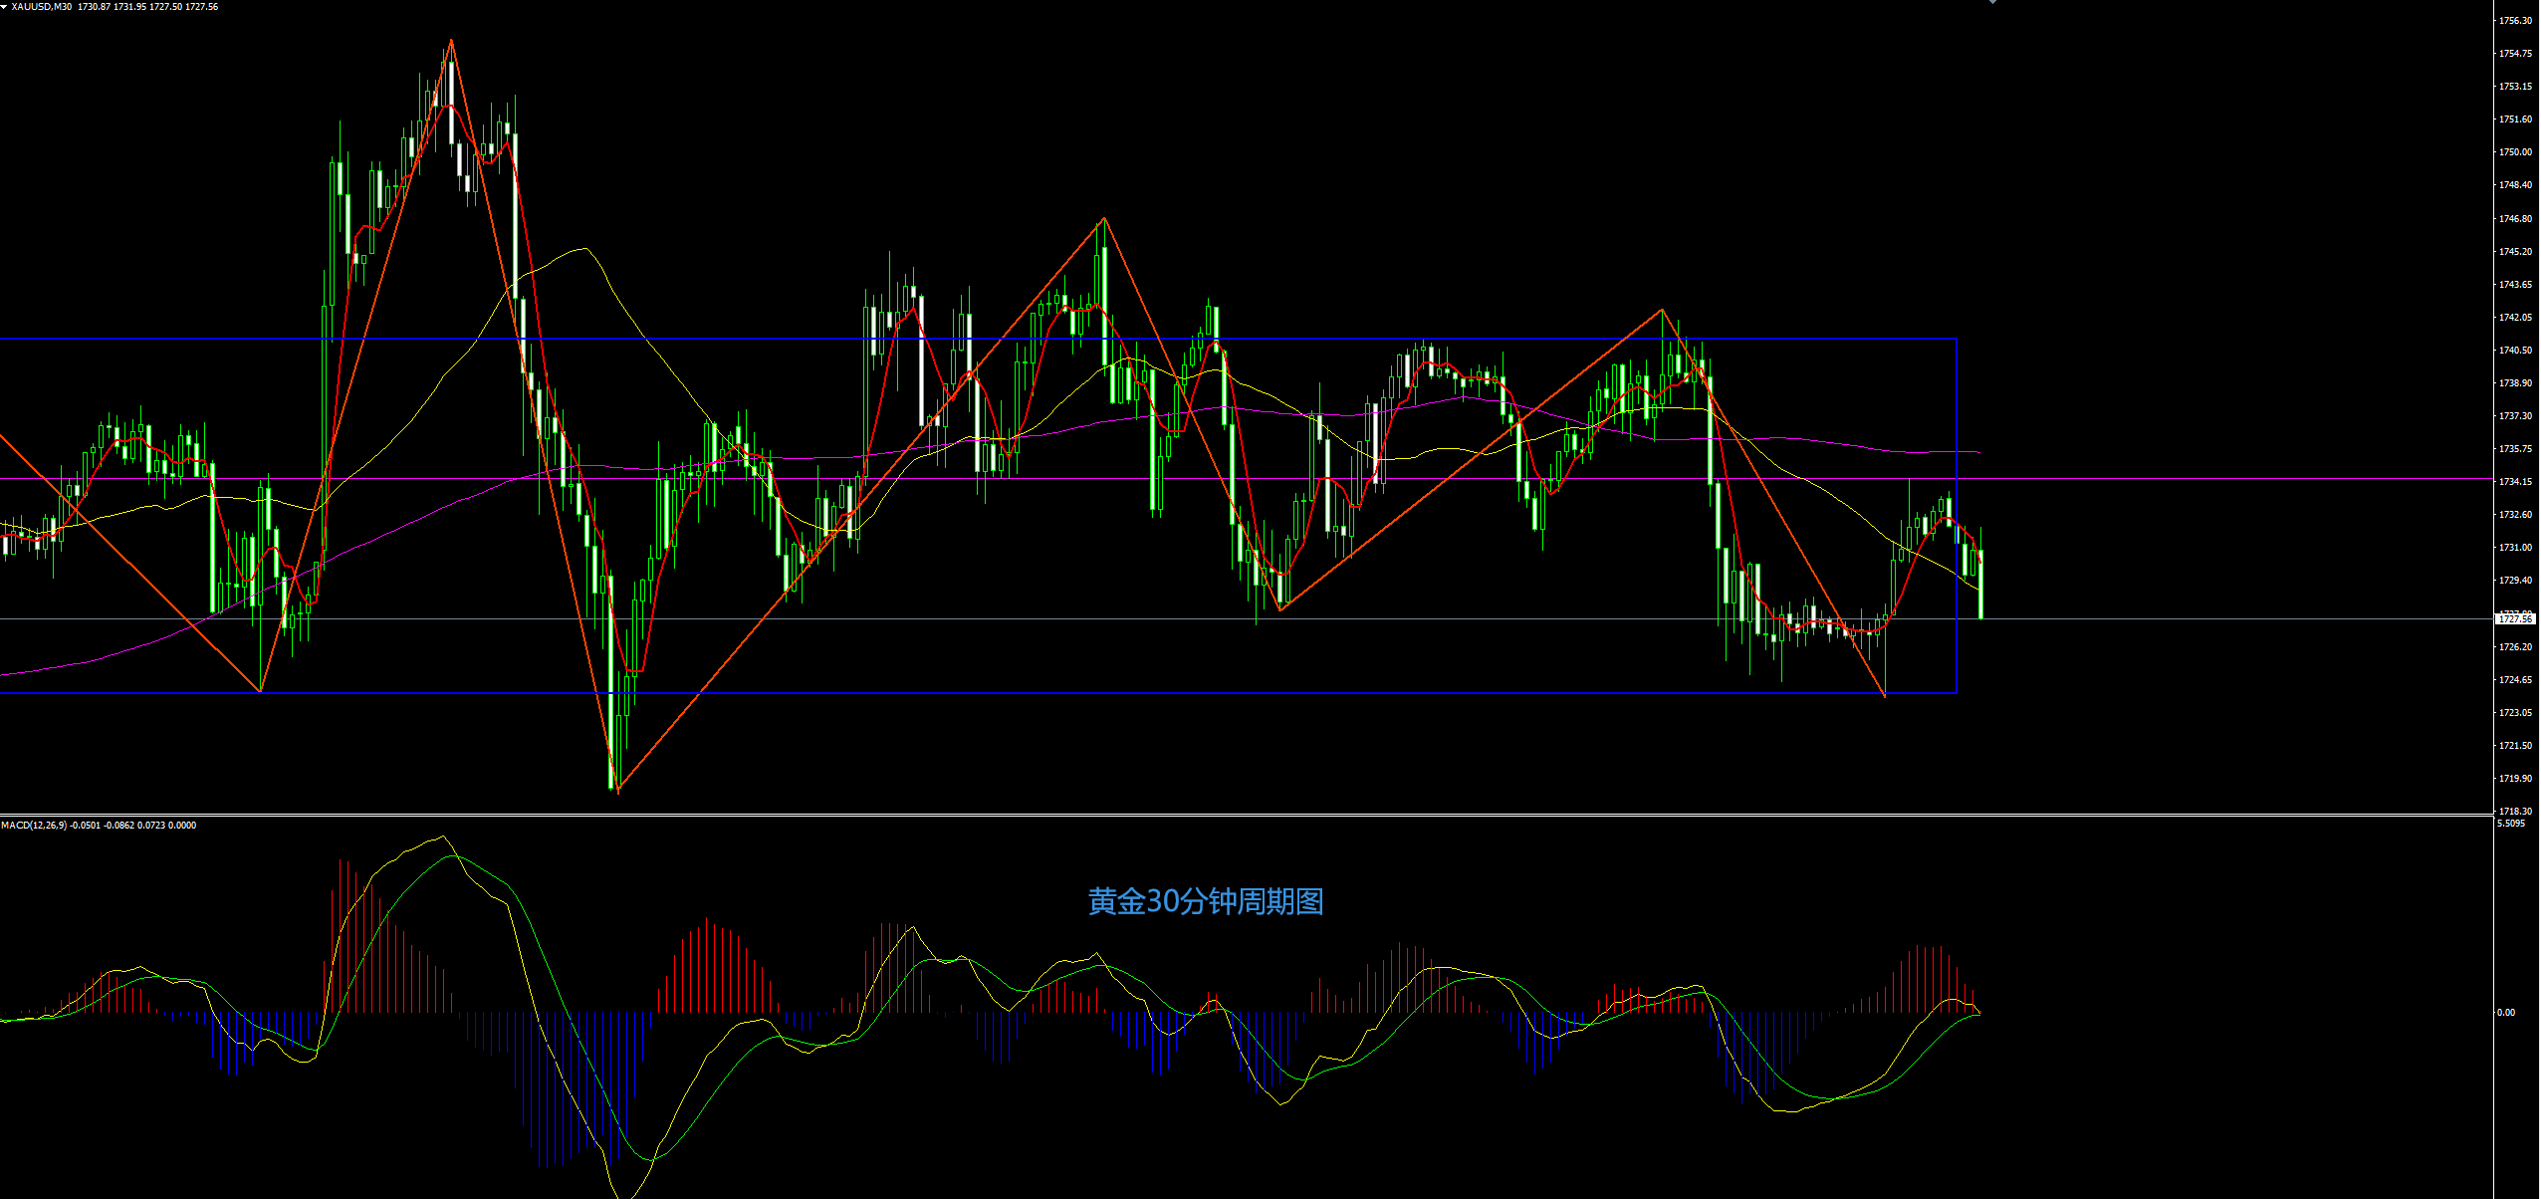The width and height of the screenshot is (2541, 1199).
Task: Click the gray chart shift marker at top
Action: [1992, 2]
